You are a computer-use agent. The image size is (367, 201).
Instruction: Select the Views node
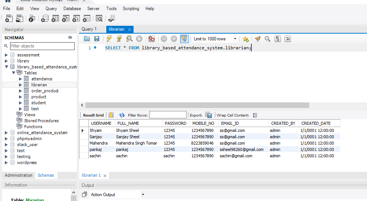[29, 115]
